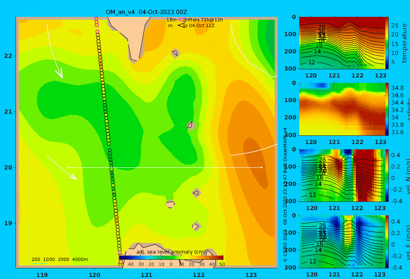Click the '5' temperature color bar tick
This screenshot has height=279, width=410.
(x=393, y=62)
